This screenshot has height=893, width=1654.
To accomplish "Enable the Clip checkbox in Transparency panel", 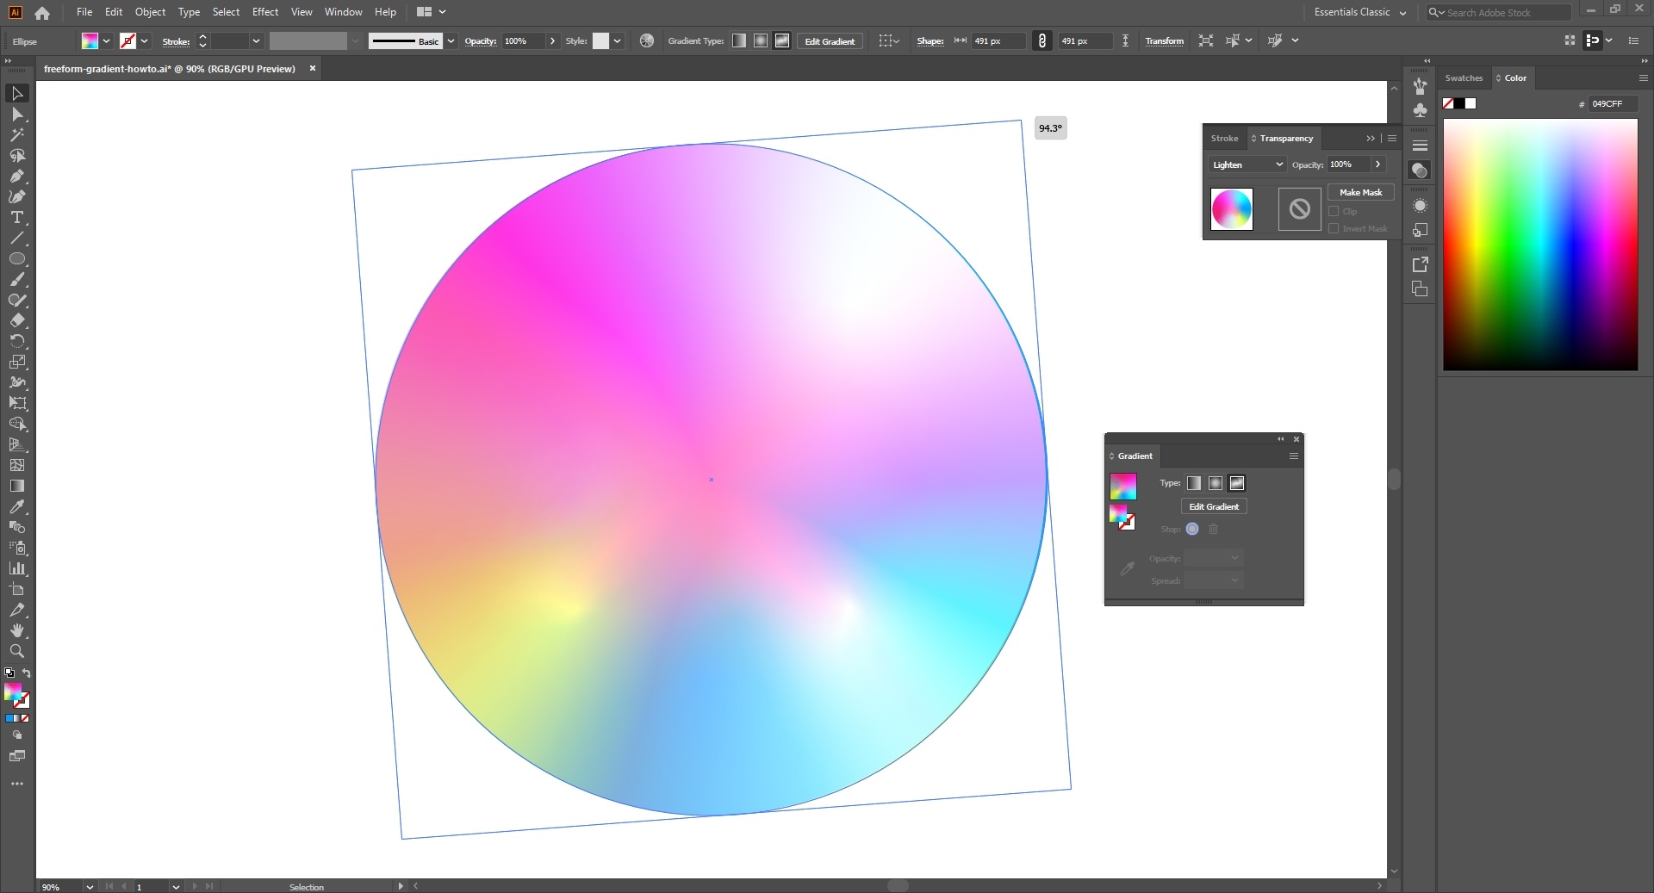I will click(1335, 211).
